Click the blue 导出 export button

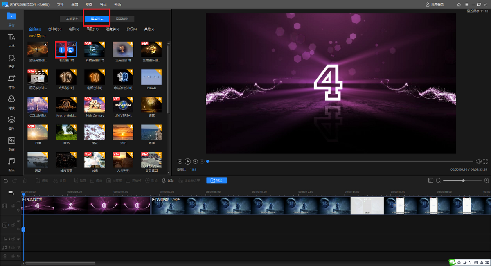point(216,180)
